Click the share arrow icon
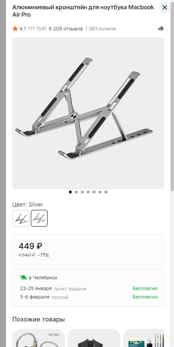Screen dimensions: 174x347 point(161,28)
